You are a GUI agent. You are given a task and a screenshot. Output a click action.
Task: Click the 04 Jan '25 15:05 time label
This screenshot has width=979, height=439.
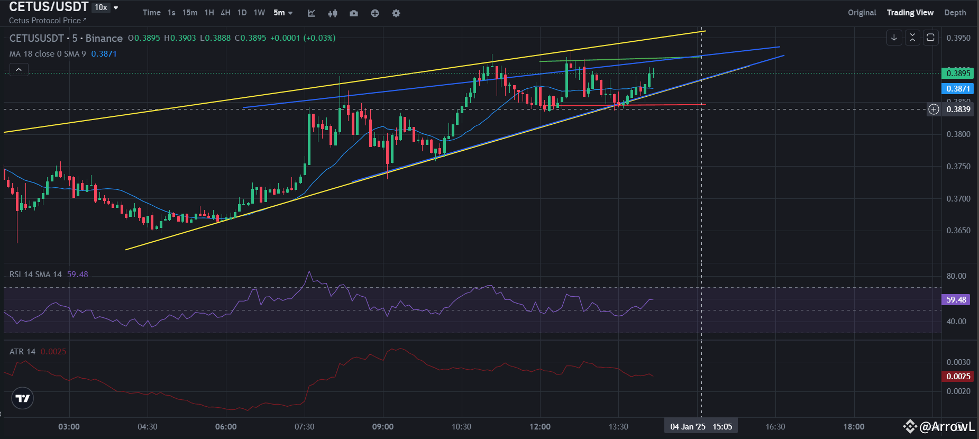(x=701, y=426)
